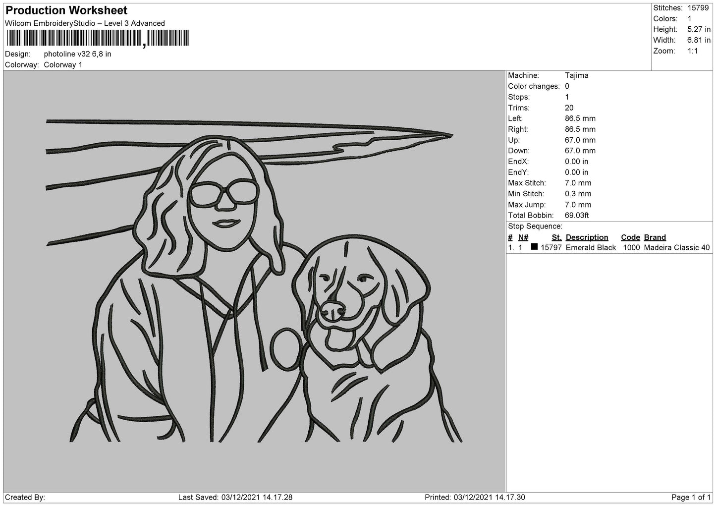Click the Color changes value 0
Screen dimensions: 716x506
(567, 86)
